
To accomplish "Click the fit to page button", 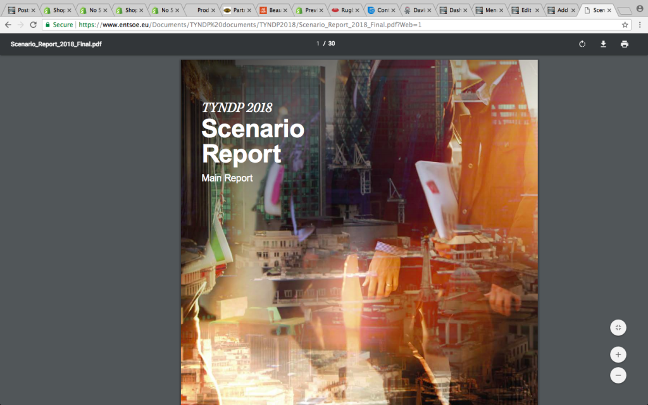I will pos(618,327).
